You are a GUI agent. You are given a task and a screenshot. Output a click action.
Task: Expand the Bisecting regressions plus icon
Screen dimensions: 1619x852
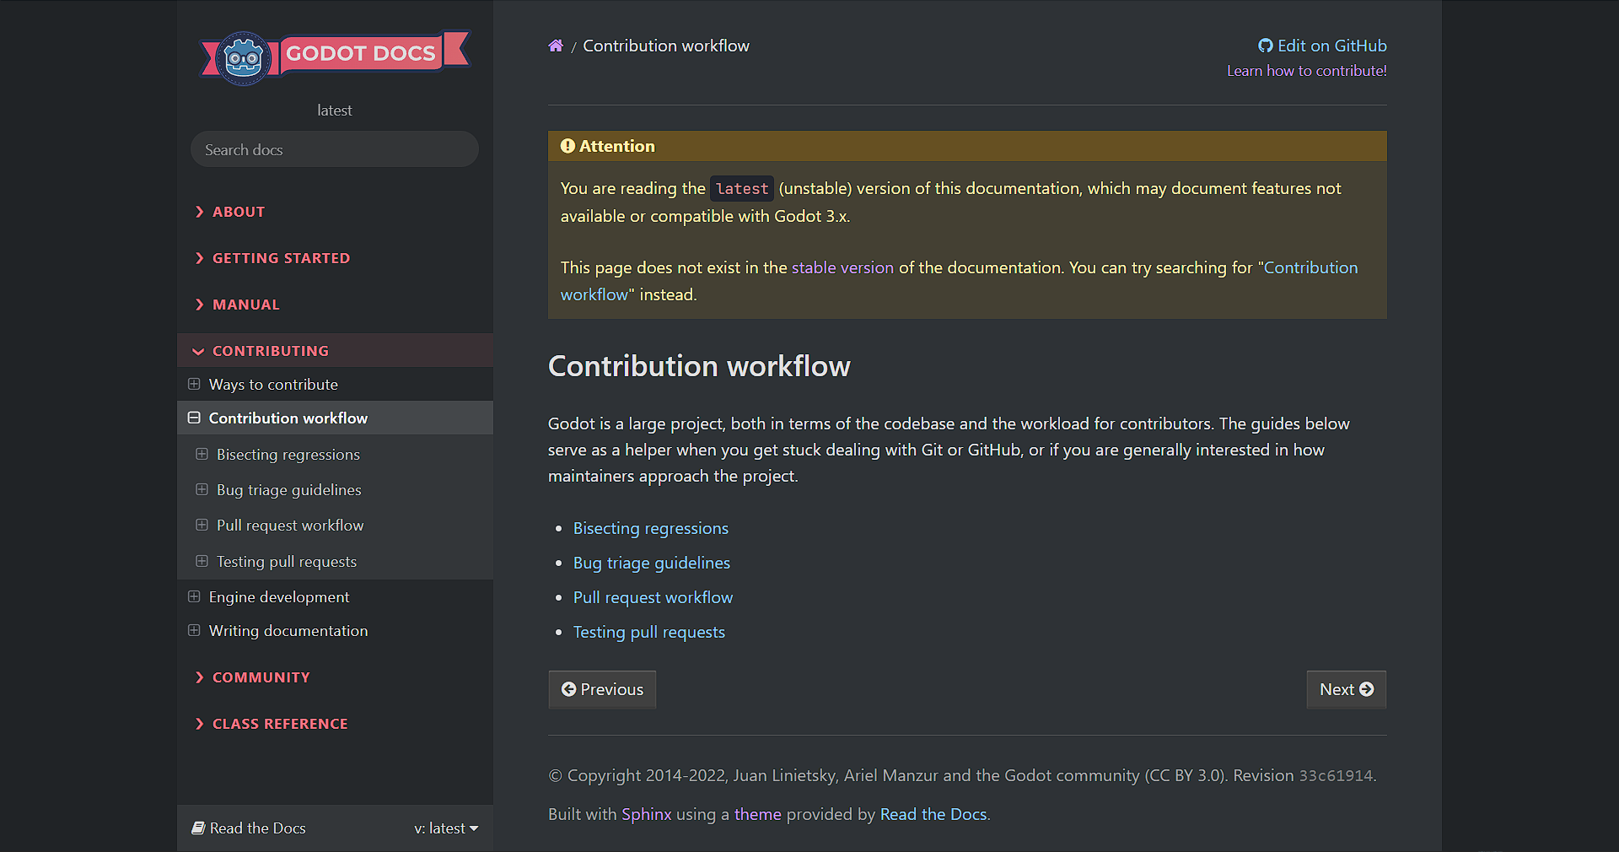(x=202, y=454)
